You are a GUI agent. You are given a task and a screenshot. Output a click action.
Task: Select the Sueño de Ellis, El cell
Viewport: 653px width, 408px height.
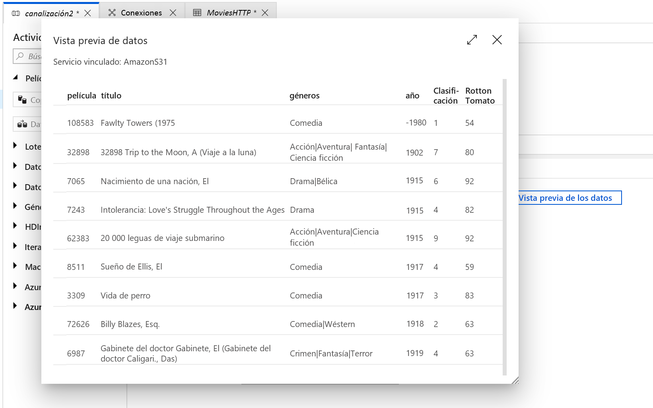(131, 267)
